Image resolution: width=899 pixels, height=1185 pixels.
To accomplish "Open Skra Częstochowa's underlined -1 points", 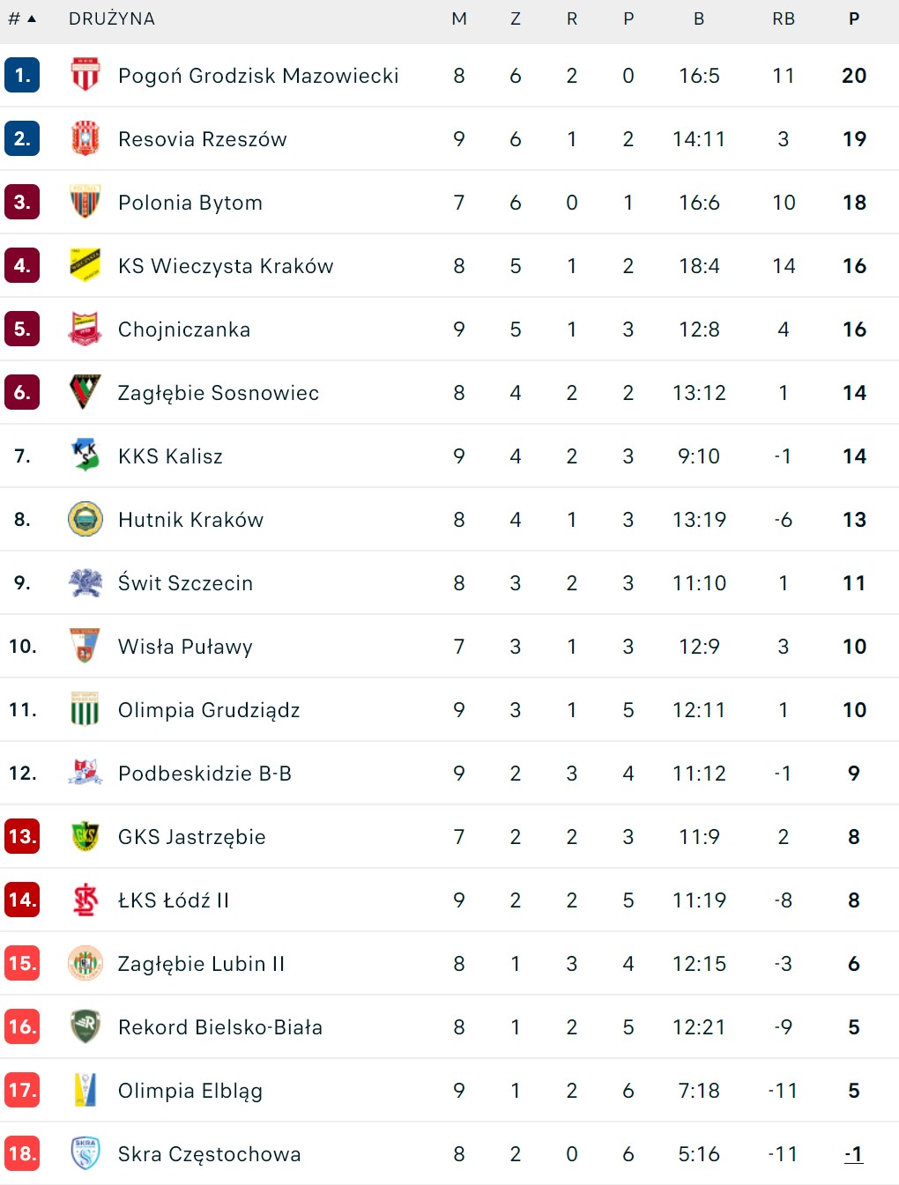I will 853,1154.
